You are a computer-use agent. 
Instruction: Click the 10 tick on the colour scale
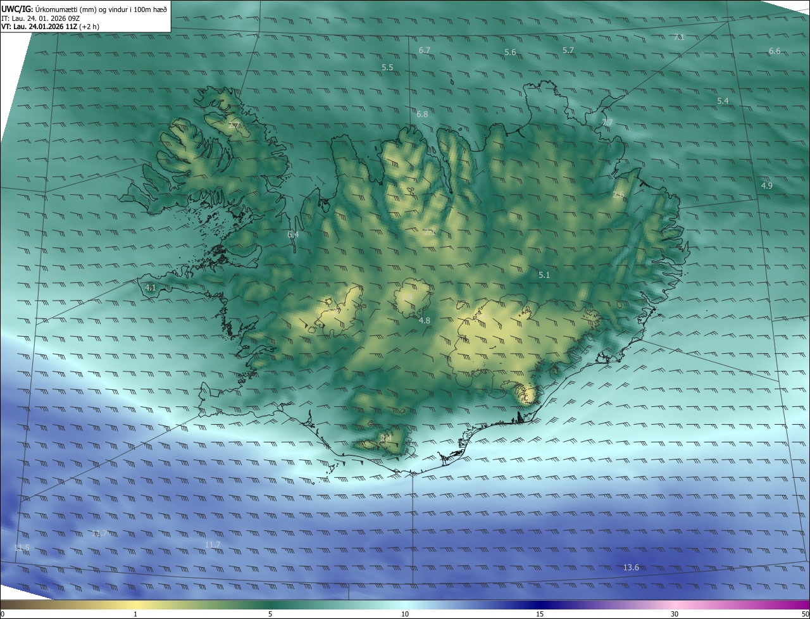[x=405, y=614]
